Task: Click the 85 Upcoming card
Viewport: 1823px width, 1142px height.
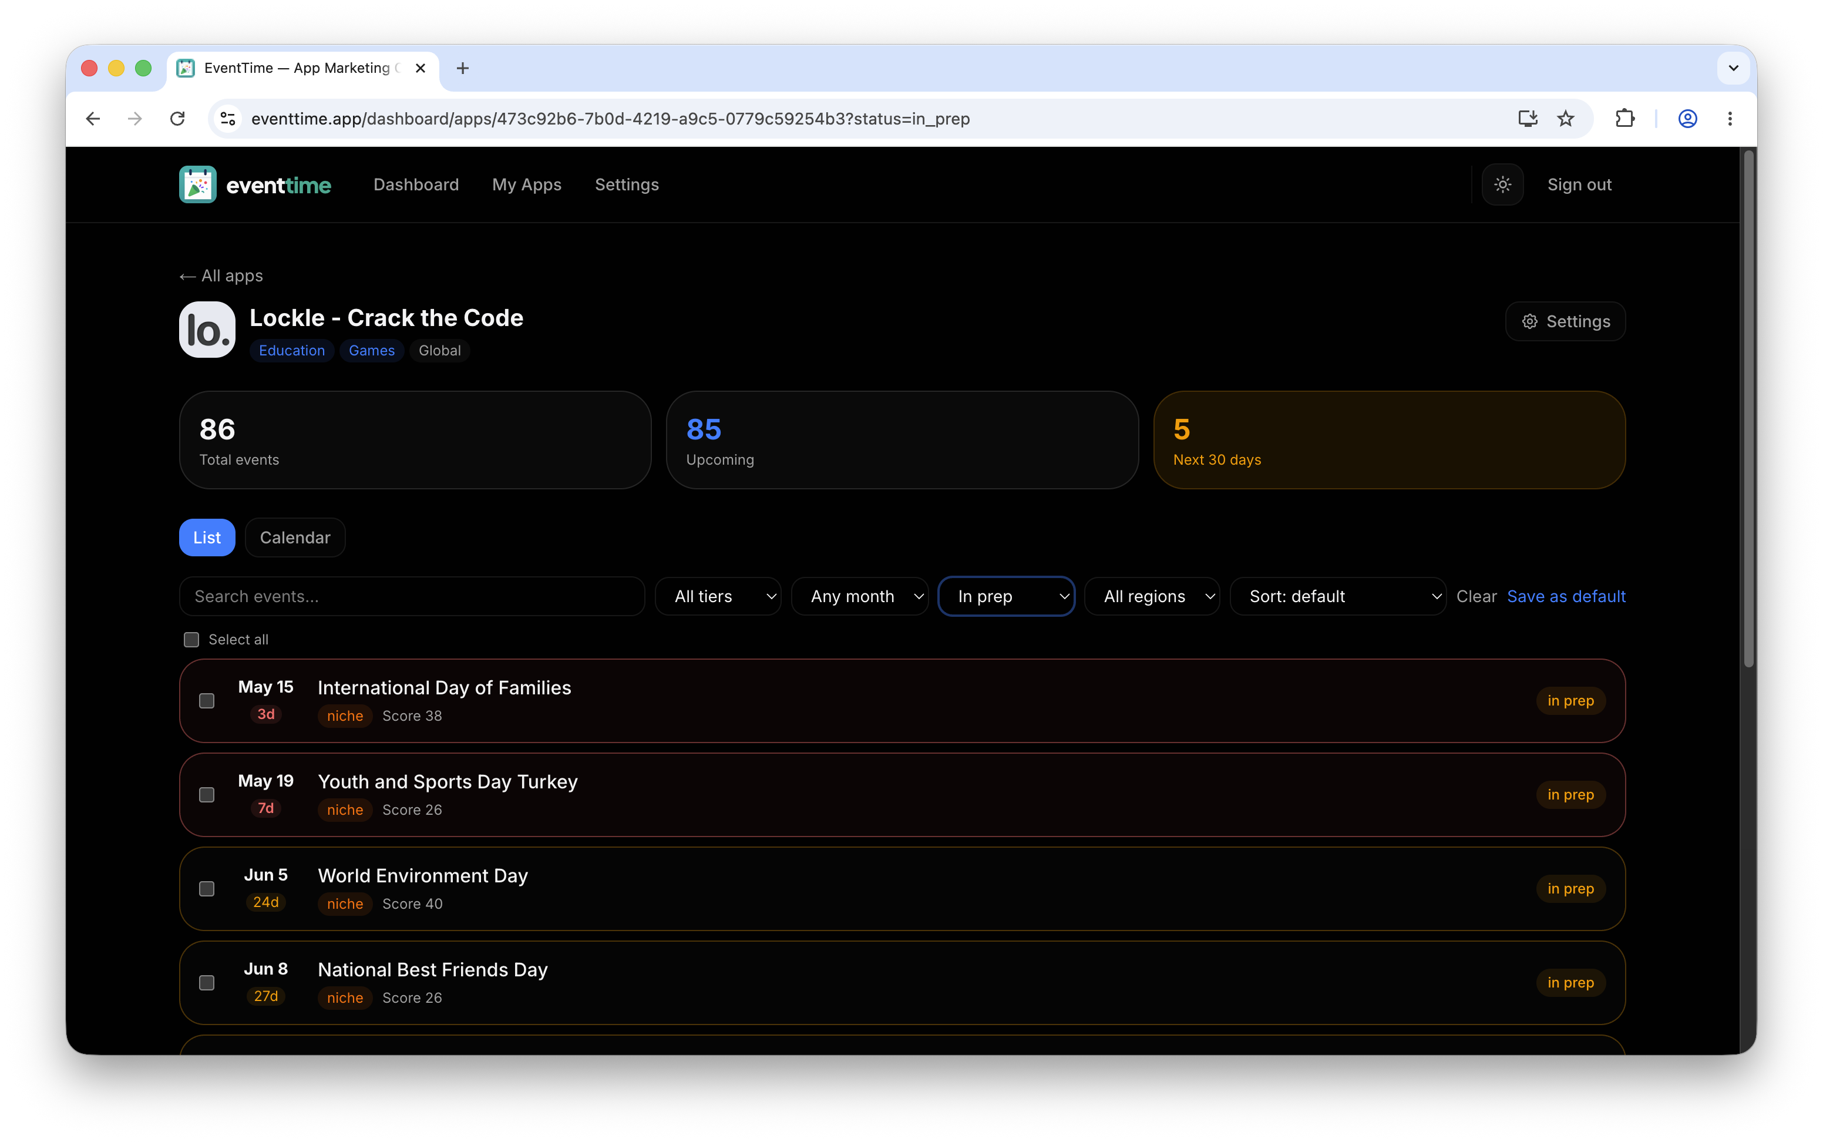Action: tap(902, 439)
